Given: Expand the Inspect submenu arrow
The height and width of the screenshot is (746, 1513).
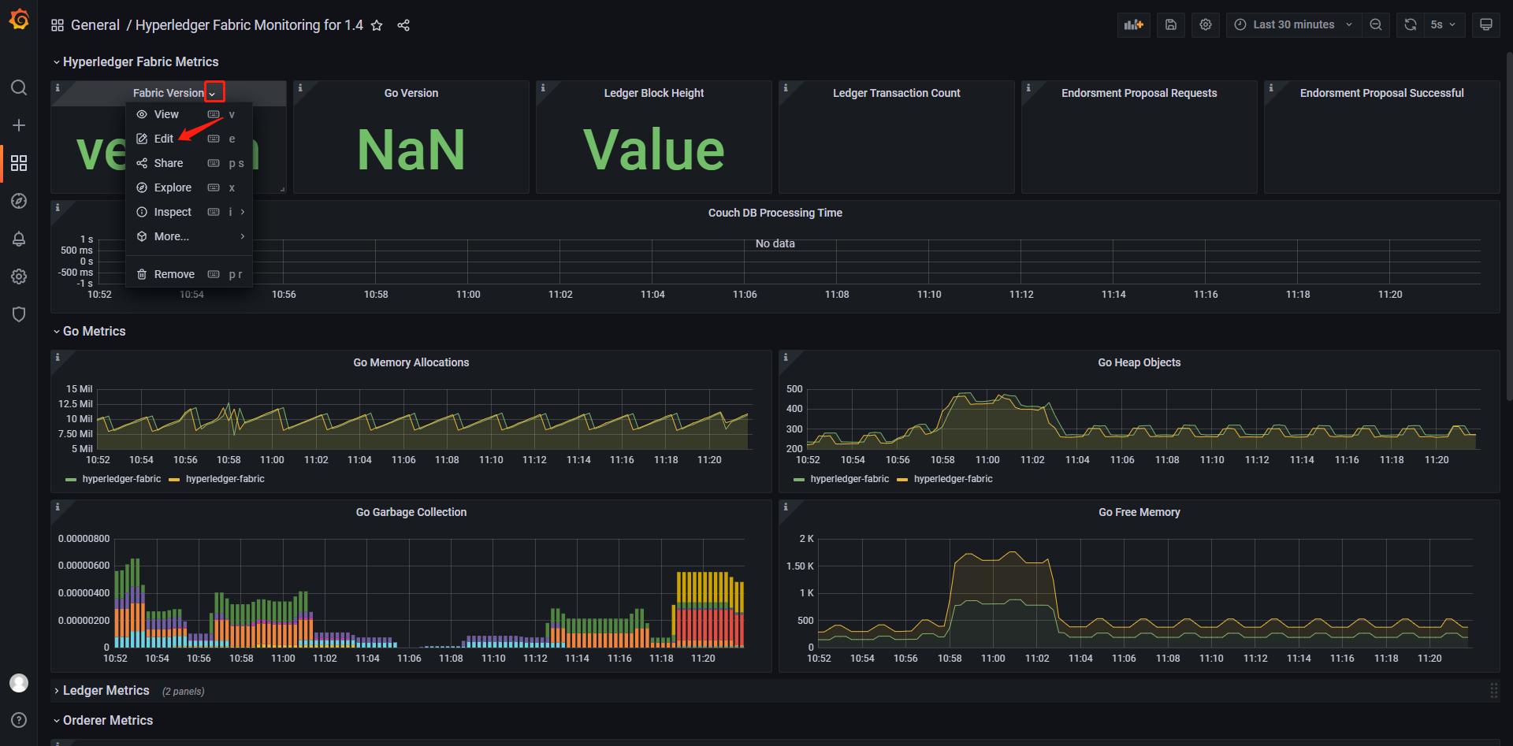Looking at the screenshot, I should point(243,212).
